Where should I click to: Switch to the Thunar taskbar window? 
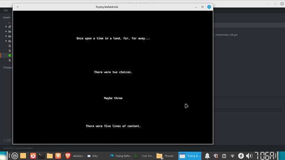coord(165,156)
